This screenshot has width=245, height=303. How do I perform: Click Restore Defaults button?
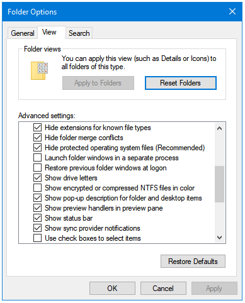193,262
